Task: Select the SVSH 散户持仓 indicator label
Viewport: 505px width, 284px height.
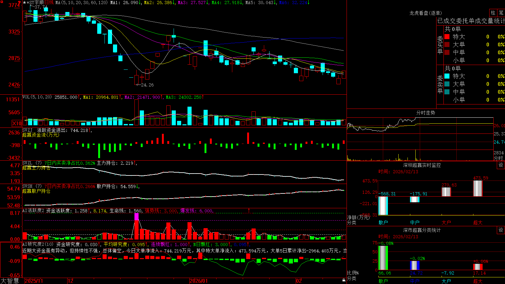Action: click(32, 186)
